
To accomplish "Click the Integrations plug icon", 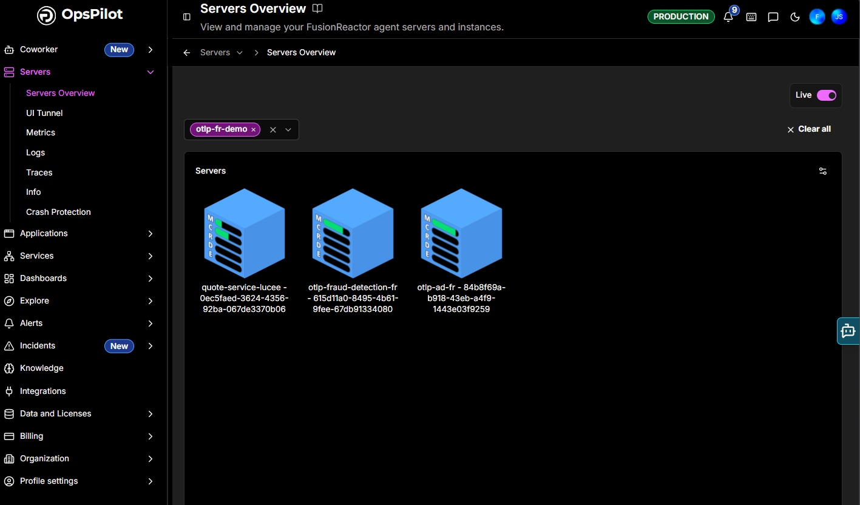I will 9,391.
